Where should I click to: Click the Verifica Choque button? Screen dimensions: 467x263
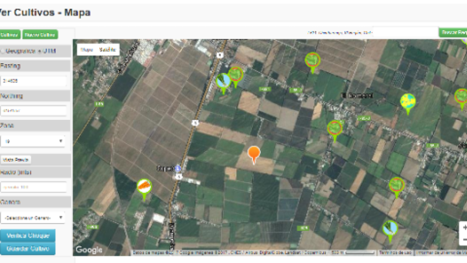[x=28, y=235]
